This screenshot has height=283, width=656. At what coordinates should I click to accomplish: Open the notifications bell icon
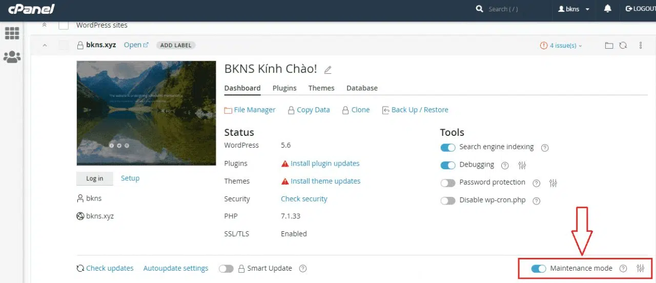coord(608,9)
